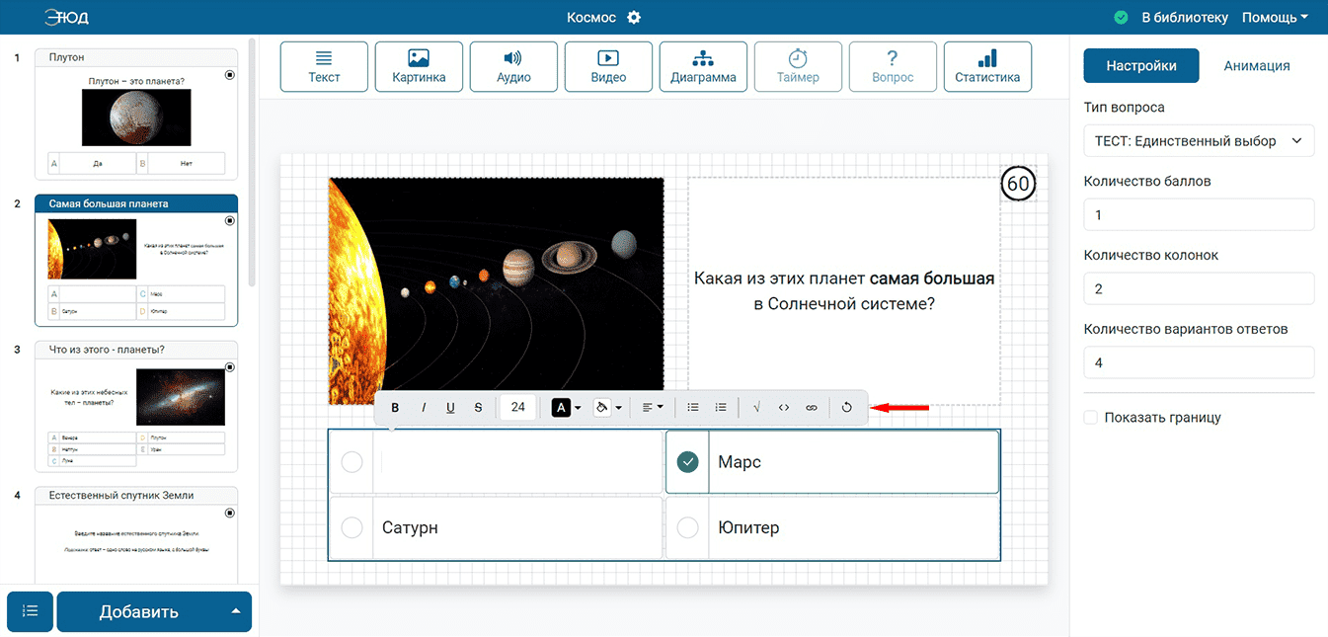Click the Марс answer text
Image resolution: width=1328 pixels, height=637 pixels.
[x=740, y=461]
